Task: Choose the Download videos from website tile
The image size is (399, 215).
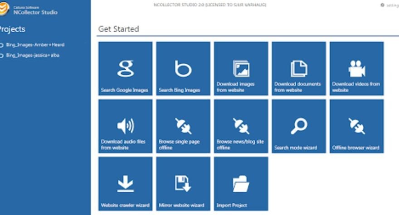Action: click(x=357, y=68)
